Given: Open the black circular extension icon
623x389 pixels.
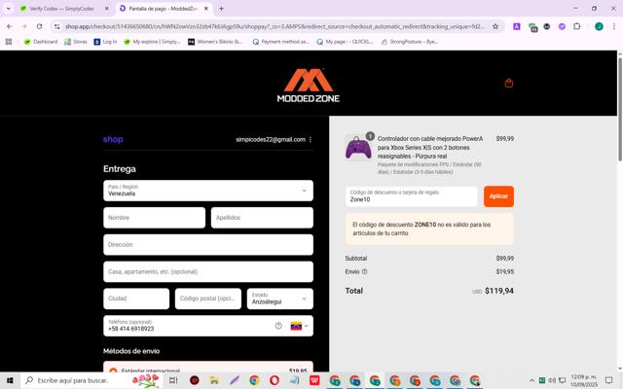Looking at the screenshot, I should tap(547, 26).
